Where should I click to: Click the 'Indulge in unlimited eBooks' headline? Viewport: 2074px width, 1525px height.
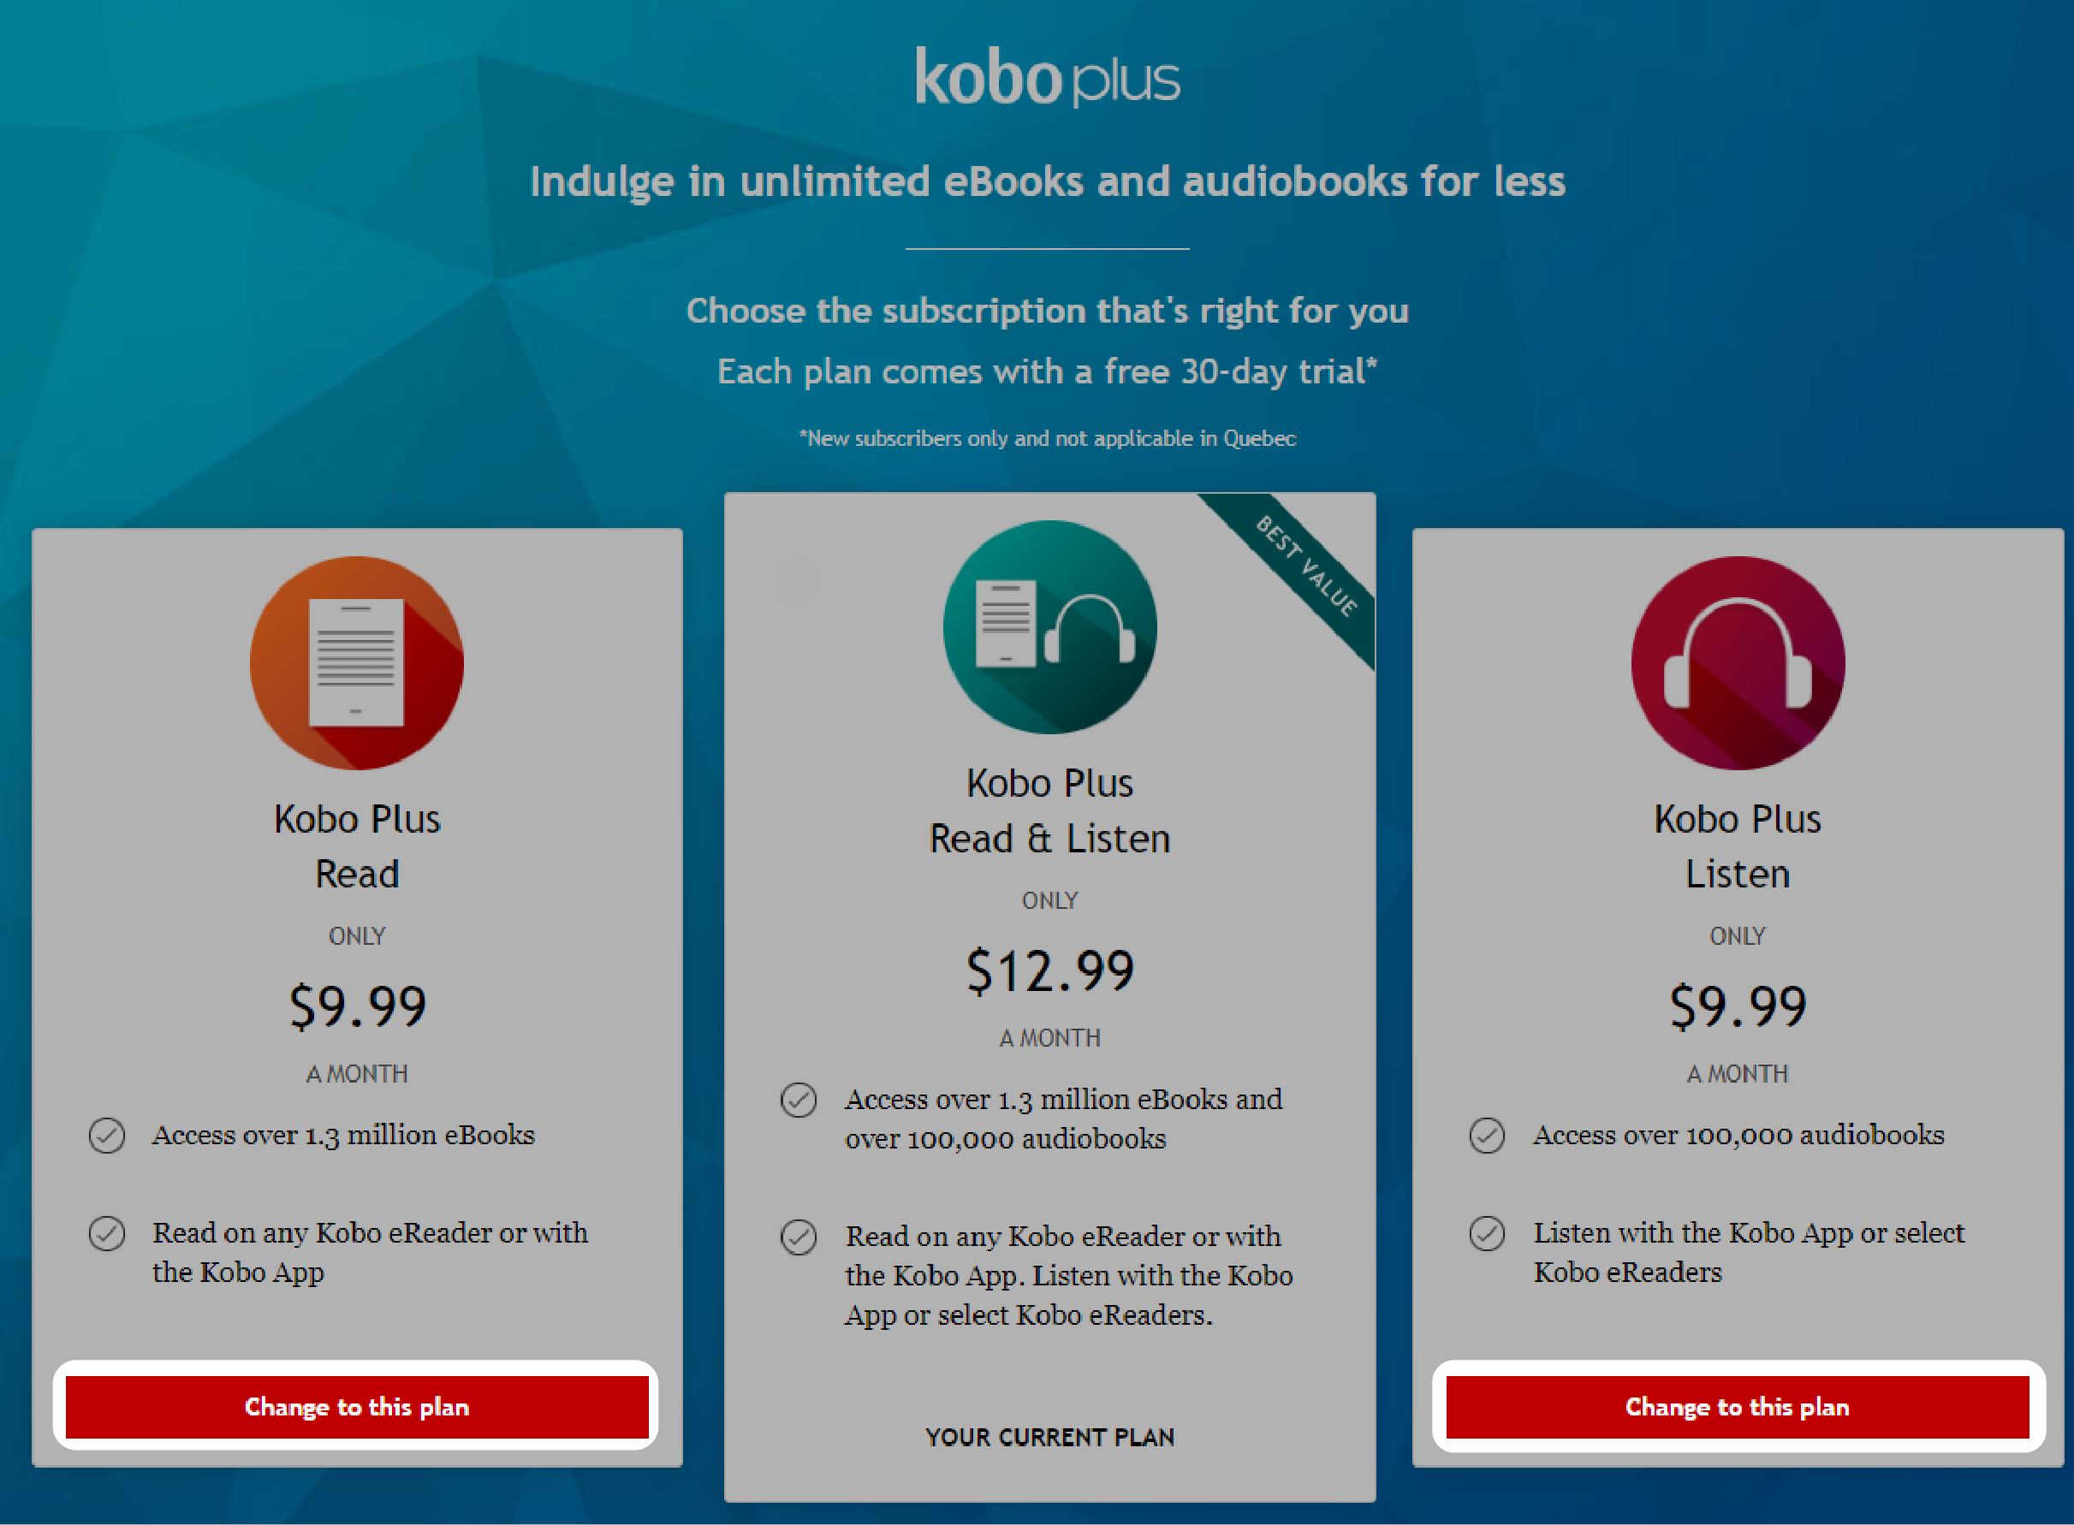[x=1047, y=182]
